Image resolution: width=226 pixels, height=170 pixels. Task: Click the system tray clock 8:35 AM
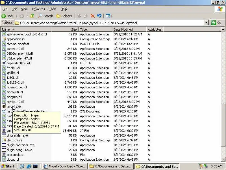coord(216,166)
